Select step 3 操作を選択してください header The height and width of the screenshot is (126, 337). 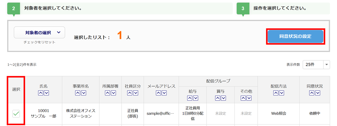(283, 8)
